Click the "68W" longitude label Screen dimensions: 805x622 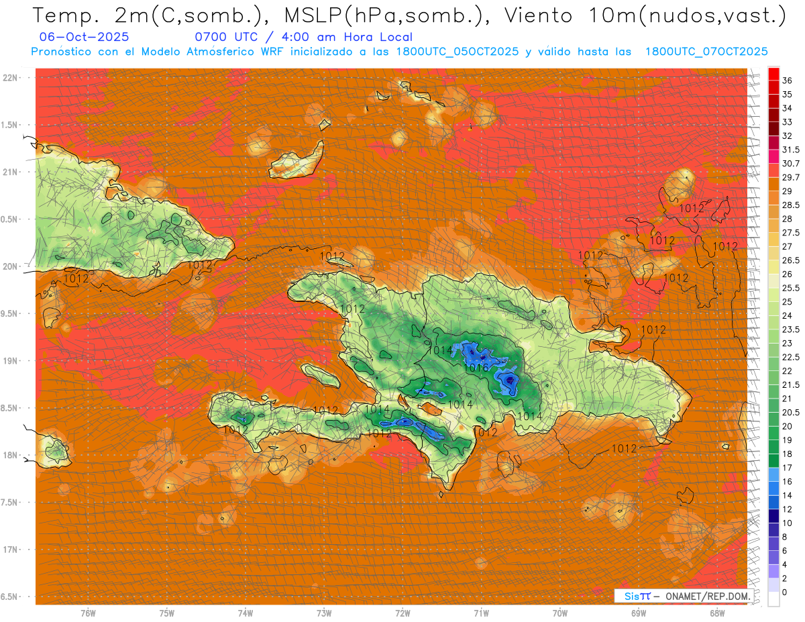(717, 613)
